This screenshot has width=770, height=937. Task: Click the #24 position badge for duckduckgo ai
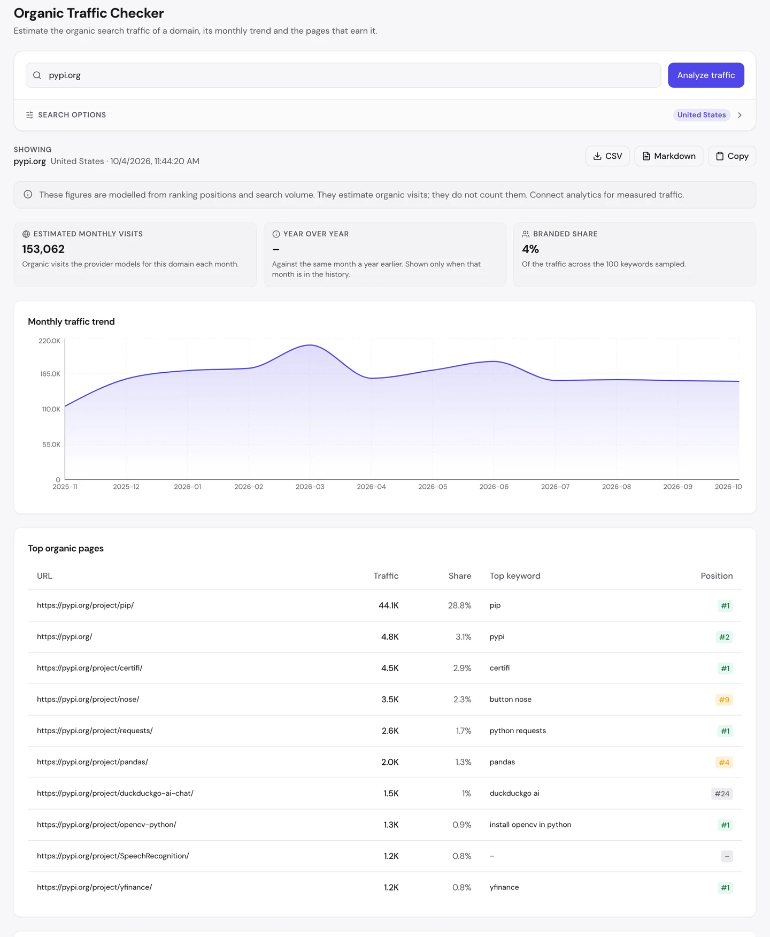pos(722,794)
